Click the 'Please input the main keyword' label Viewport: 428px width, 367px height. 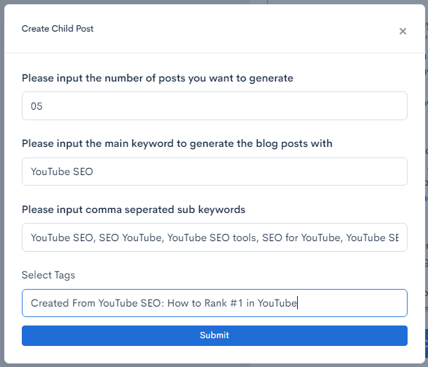177,143
